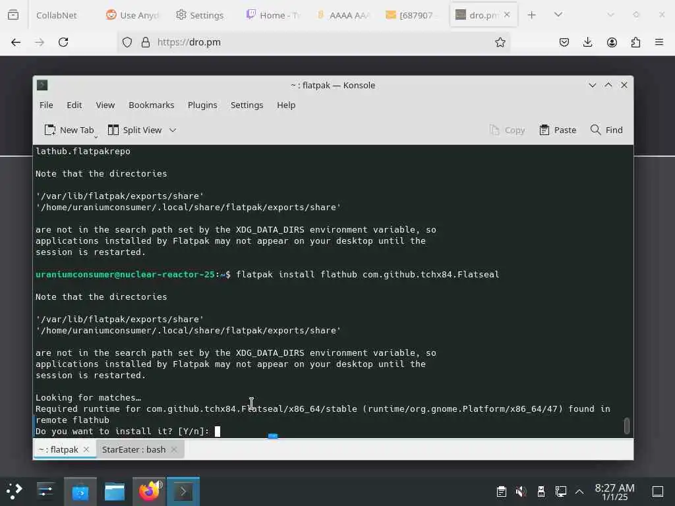Screen dimensions: 675x506
Task: Open Konsole Help menu
Action: tap(286, 105)
